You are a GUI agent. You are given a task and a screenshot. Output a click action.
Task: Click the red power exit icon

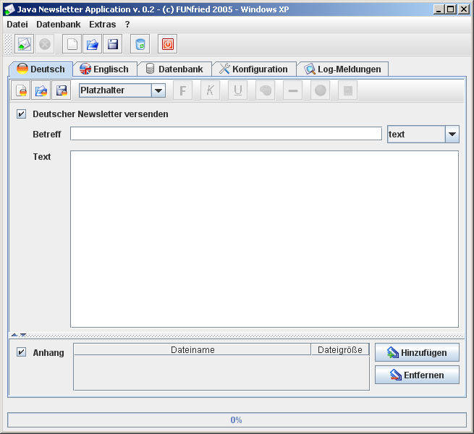pyautogui.click(x=167, y=44)
